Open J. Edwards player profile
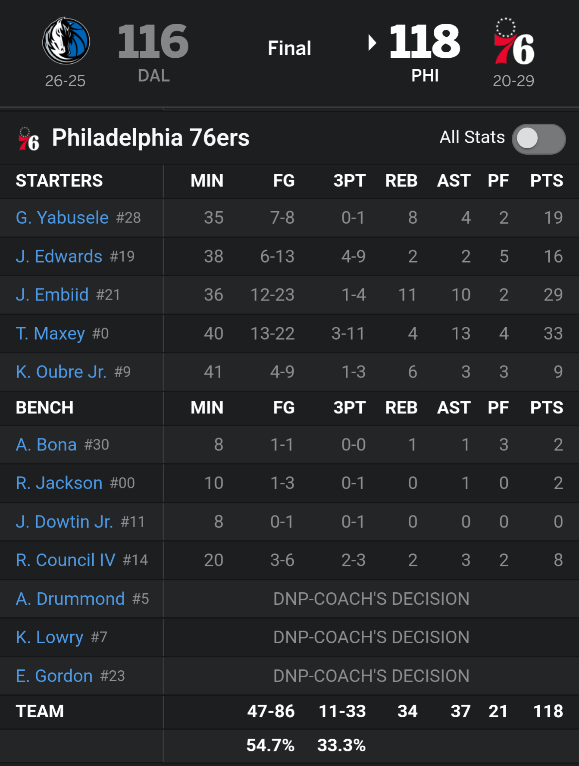 coord(59,256)
